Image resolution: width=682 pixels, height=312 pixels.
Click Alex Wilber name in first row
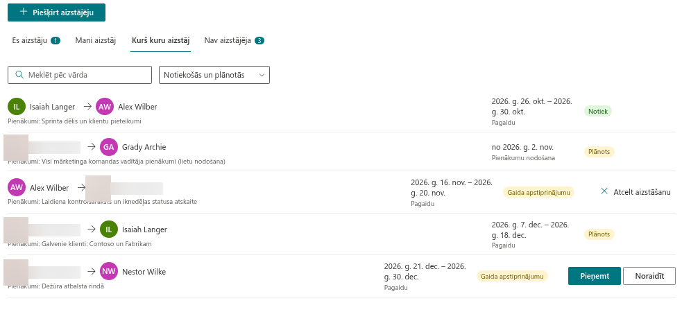point(137,107)
